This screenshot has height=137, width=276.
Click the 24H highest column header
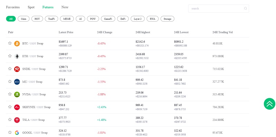(x=143, y=32)
